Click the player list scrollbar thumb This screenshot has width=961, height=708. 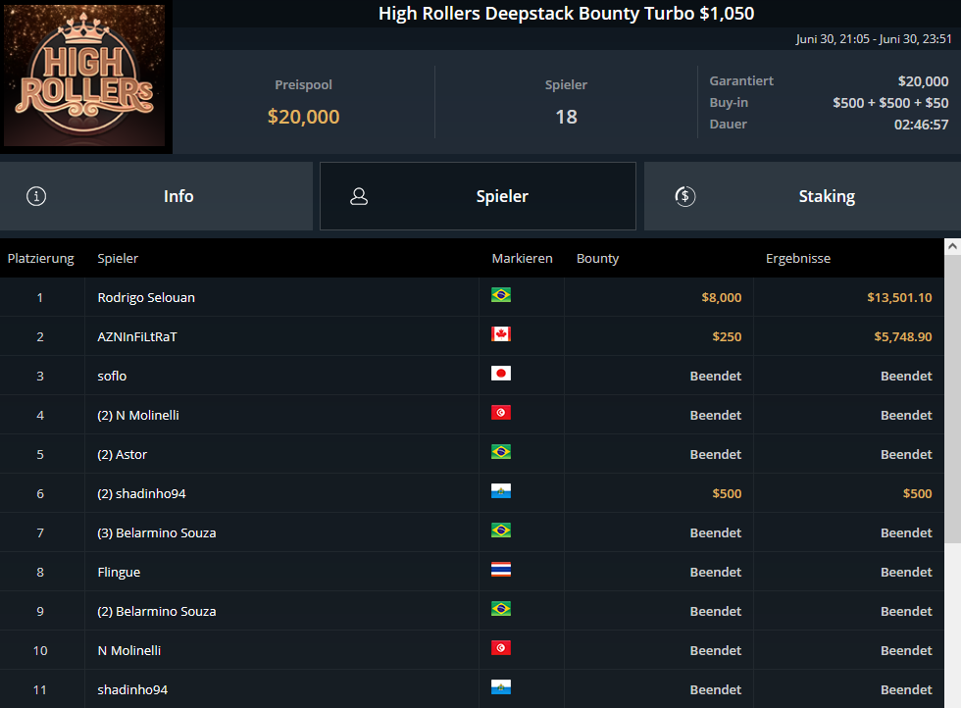[x=952, y=398]
